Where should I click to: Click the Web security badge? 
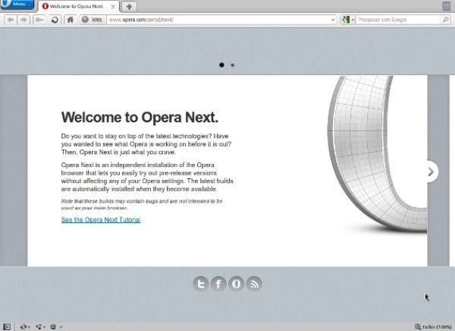click(x=93, y=20)
